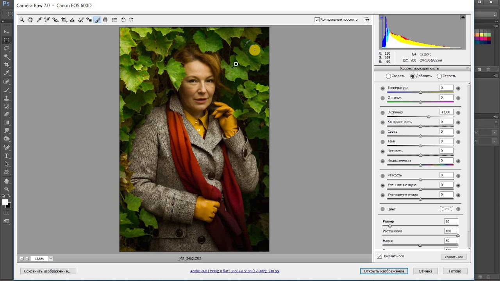
Task: Click the Экспонир slider handle
Action: coord(429,117)
